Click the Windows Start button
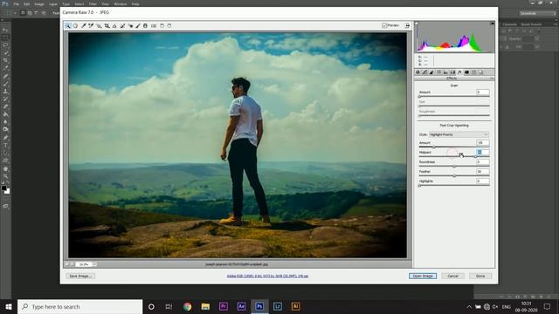 tap(9, 306)
